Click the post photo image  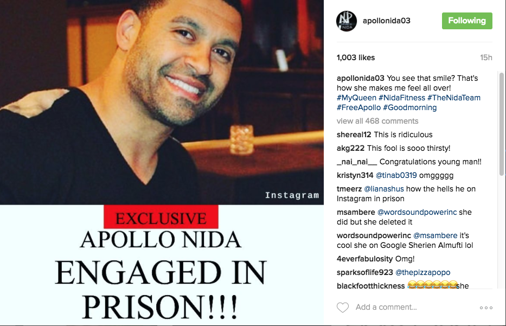[162, 163]
